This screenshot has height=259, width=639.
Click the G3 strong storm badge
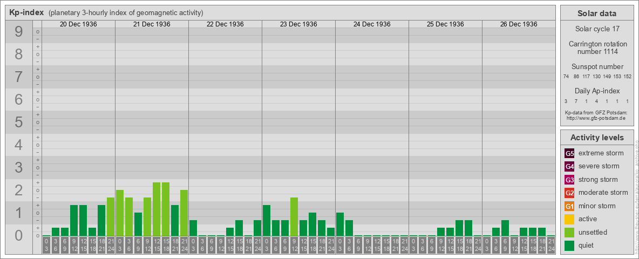click(x=569, y=180)
